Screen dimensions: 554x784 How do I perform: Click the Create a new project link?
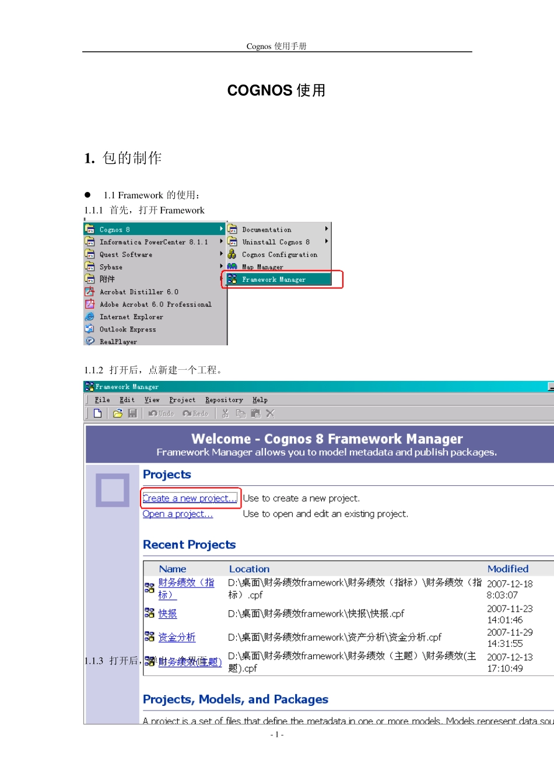point(190,498)
